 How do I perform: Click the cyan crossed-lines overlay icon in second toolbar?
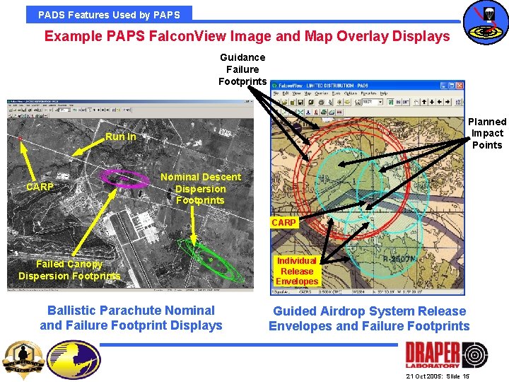[x=300, y=112]
